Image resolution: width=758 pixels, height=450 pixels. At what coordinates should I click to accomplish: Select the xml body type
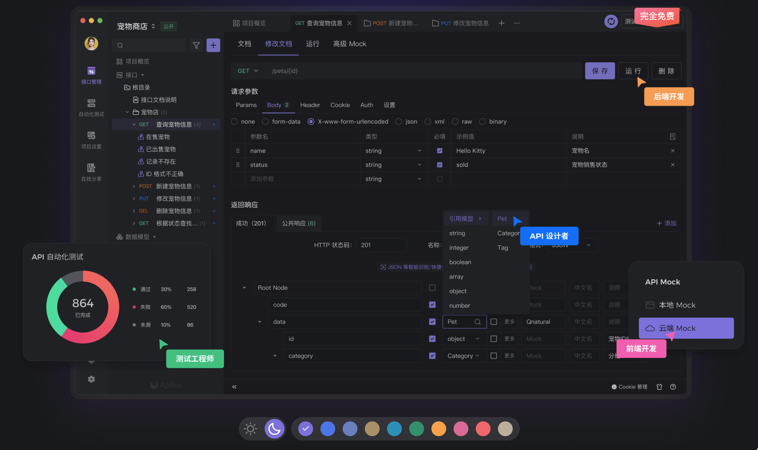(428, 122)
